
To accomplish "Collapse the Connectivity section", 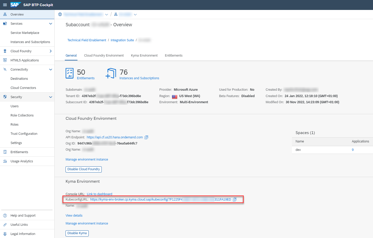I will coord(50,70).
